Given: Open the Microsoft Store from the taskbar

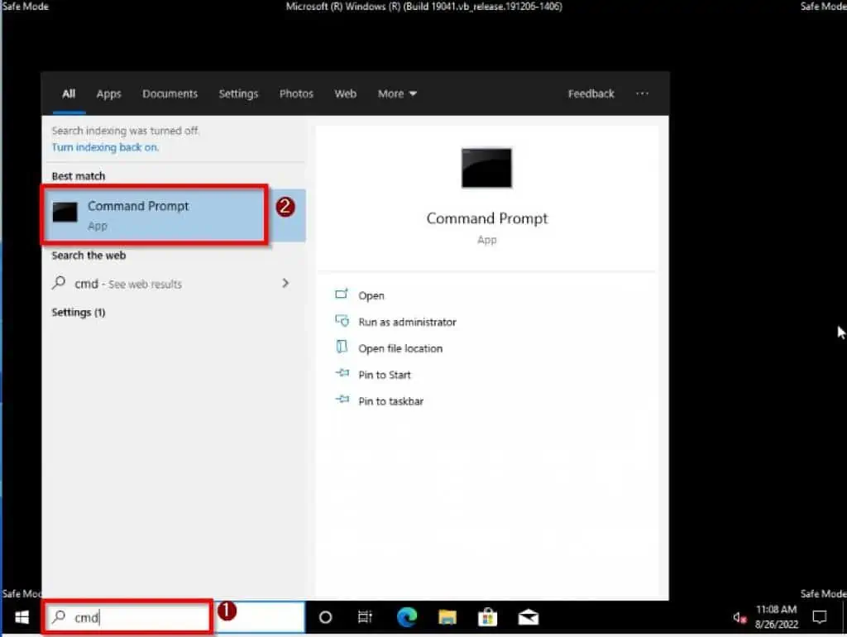Looking at the screenshot, I should tap(487, 616).
